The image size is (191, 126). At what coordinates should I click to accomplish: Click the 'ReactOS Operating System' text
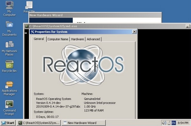coord(53,99)
